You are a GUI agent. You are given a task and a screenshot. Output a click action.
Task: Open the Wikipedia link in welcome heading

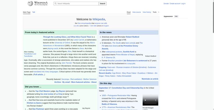tap(99, 19)
